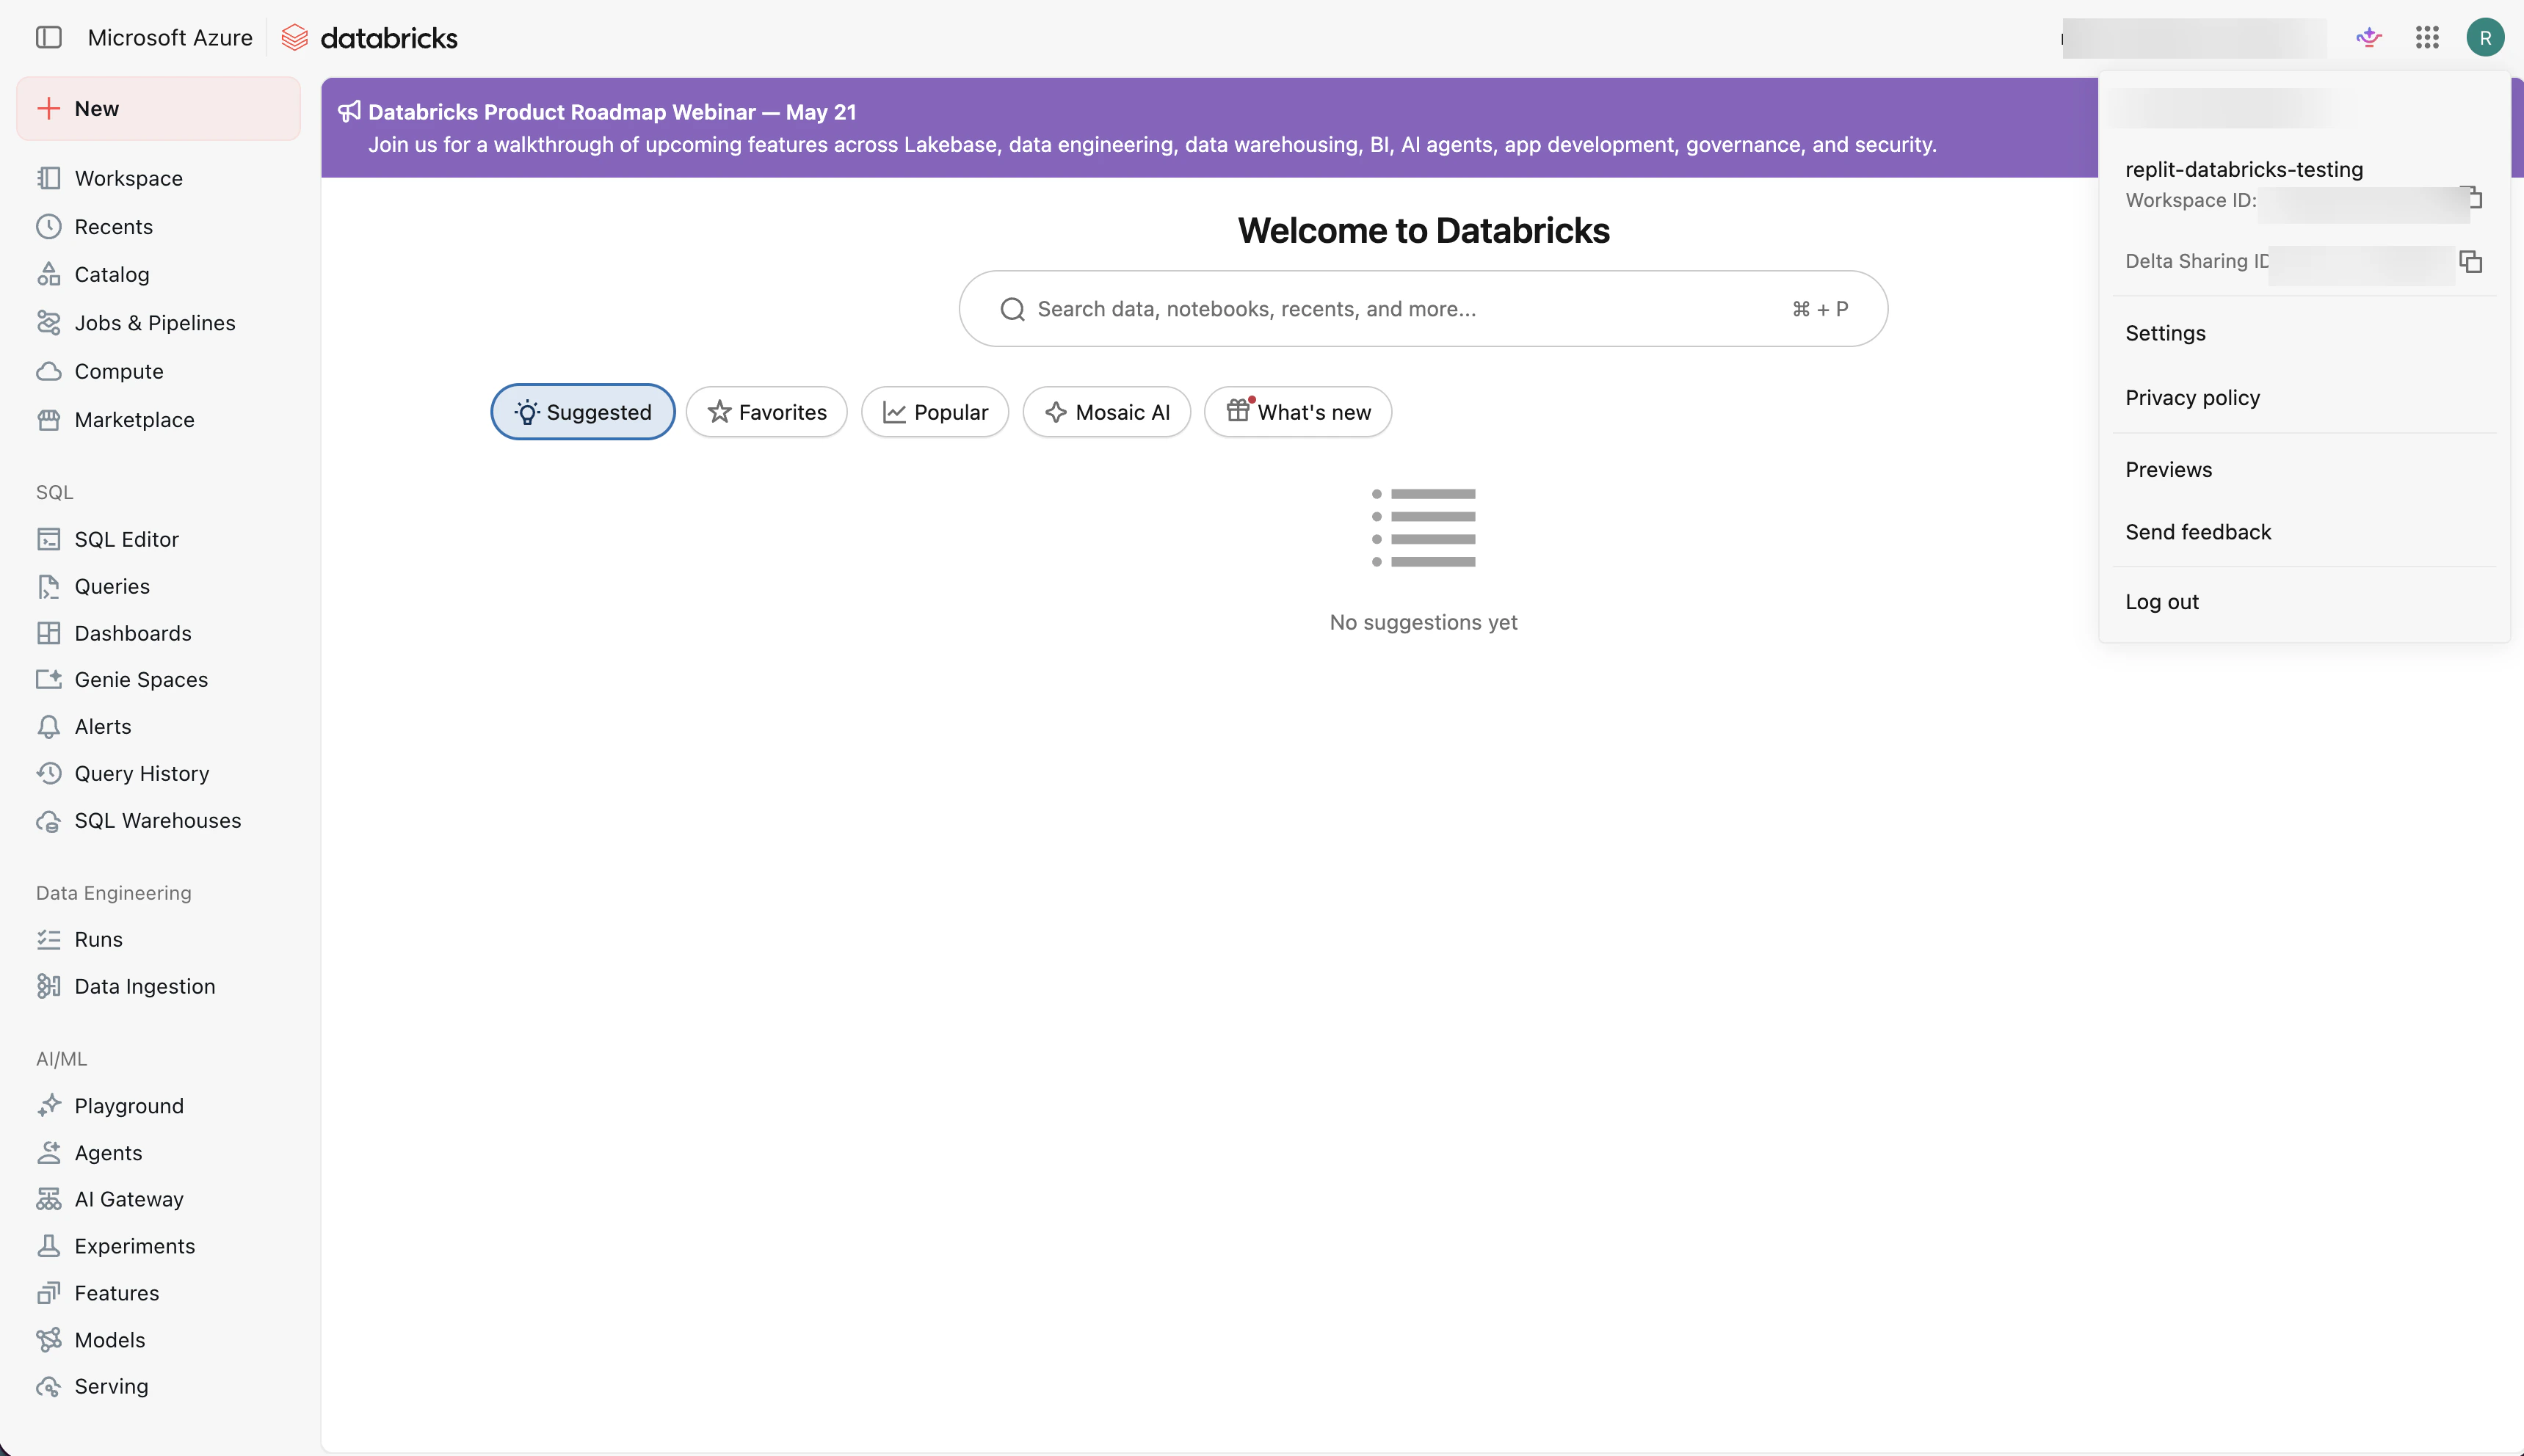The image size is (2524, 1456).
Task: Switch to the Favorites tab
Action: (766, 412)
